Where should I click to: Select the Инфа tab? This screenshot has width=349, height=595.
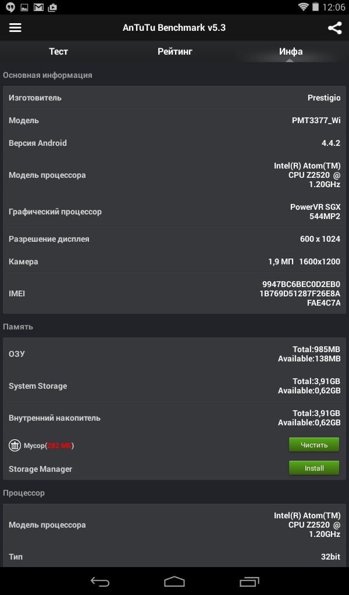[290, 52]
